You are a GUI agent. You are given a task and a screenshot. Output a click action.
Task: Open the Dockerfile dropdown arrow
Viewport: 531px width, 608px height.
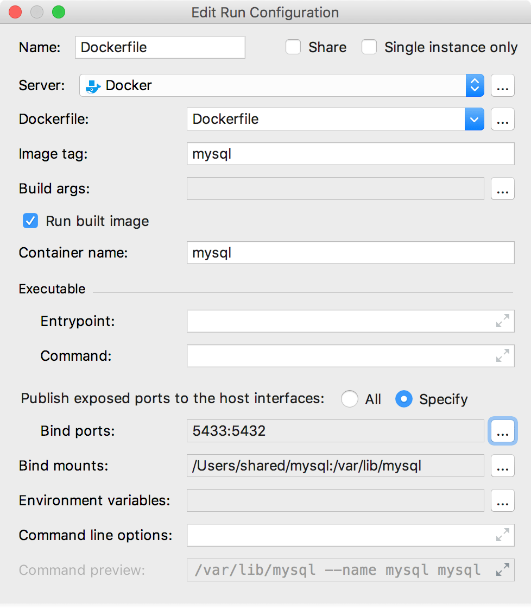475,119
